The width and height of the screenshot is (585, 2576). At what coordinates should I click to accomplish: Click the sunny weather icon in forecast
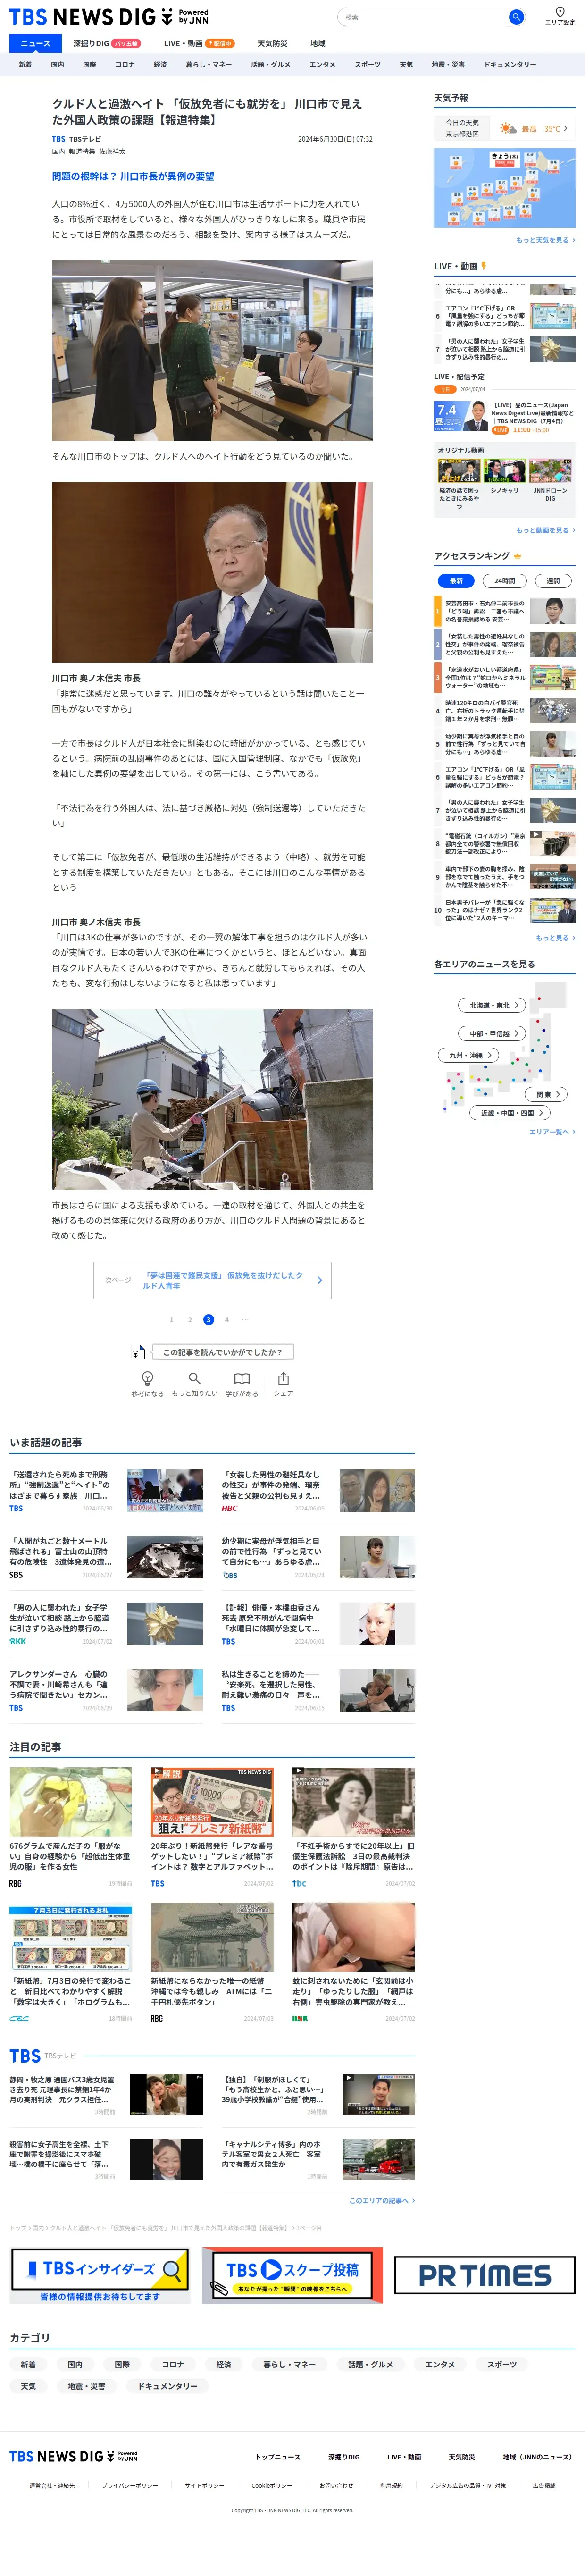(508, 128)
